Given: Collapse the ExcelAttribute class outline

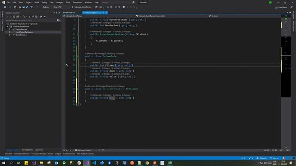Looking at the screenshot, I should pos(78,89).
